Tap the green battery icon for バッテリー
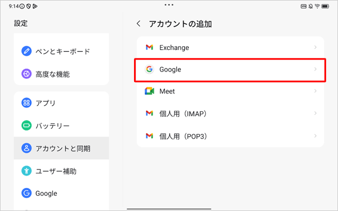 [x=26, y=125]
